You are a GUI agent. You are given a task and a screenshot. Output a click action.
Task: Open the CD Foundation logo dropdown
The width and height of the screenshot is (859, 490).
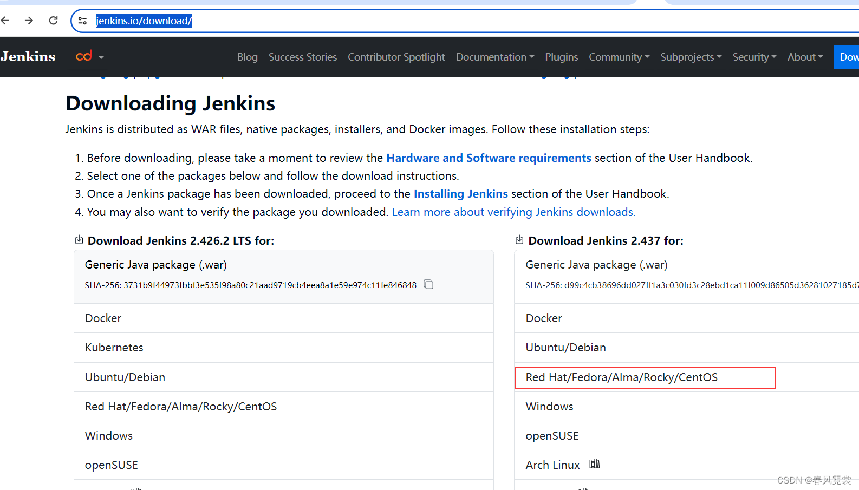[x=89, y=56]
